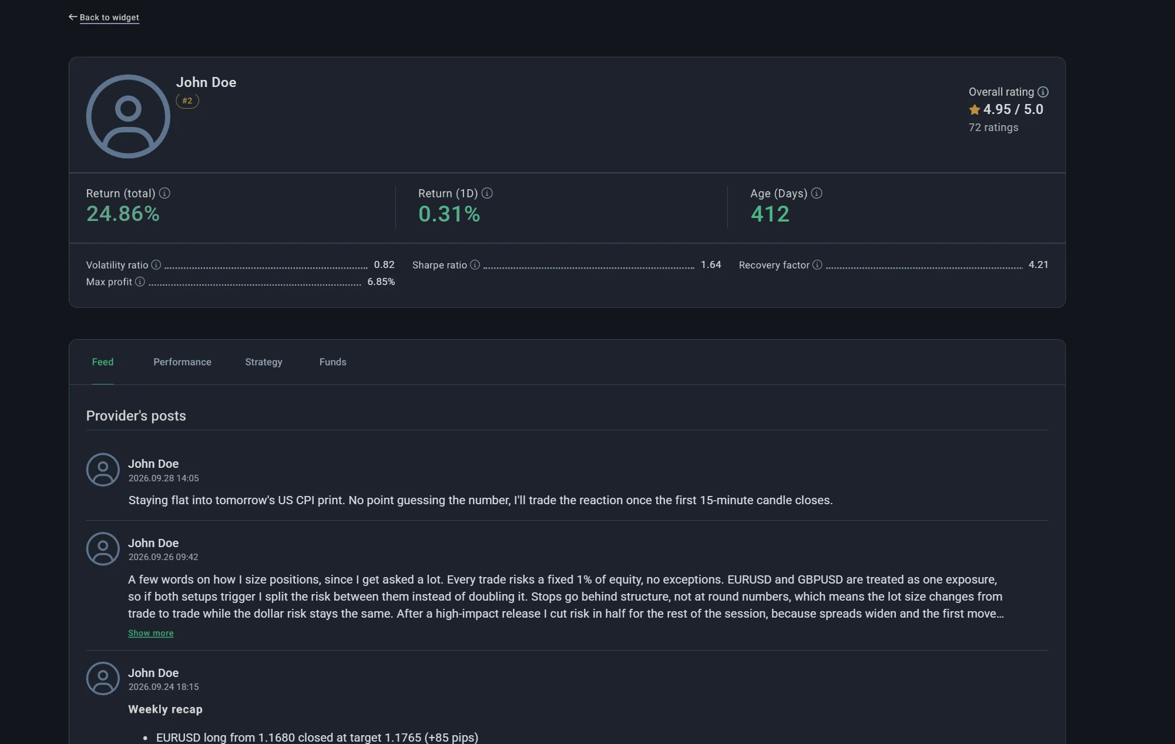Click the 4.21 recovery factor value
The height and width of the screenshot is (744, 1175).
pos(1038,265)
